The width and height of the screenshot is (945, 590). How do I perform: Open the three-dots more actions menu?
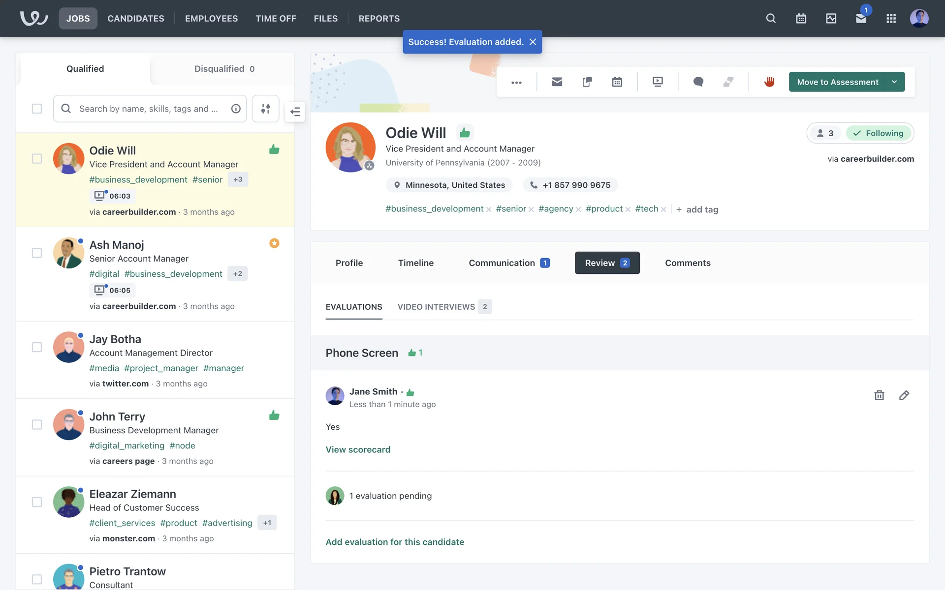pyautogui.click(x=516, y=82)
